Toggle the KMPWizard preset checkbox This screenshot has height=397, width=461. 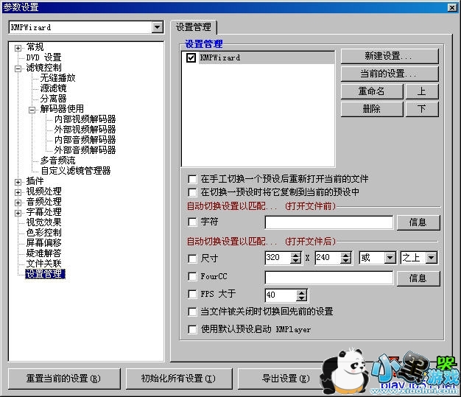pos(191,57)
